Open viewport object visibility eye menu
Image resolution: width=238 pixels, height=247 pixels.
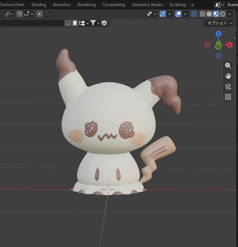tap(152, 14)
